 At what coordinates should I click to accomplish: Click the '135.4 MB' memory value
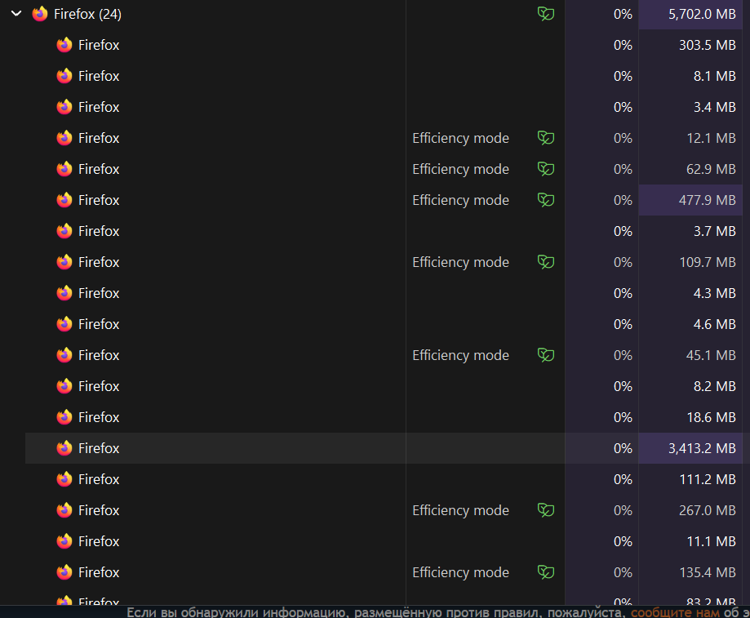click(x=708, y=572)
